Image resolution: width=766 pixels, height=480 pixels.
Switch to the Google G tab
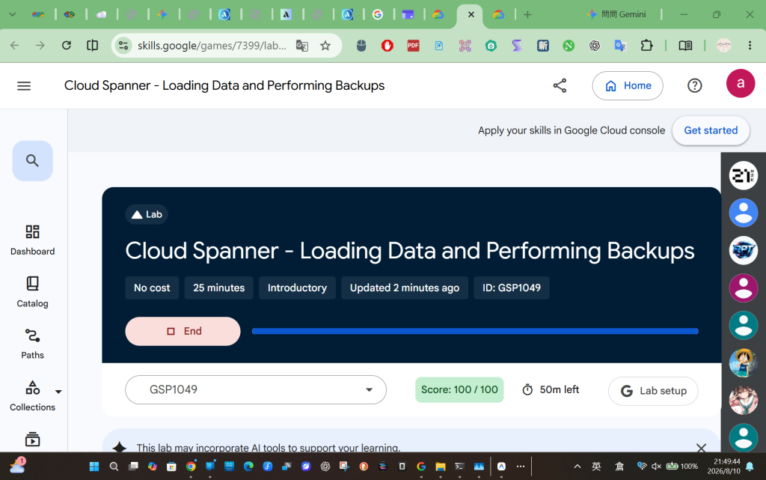[x=378, y=15]
